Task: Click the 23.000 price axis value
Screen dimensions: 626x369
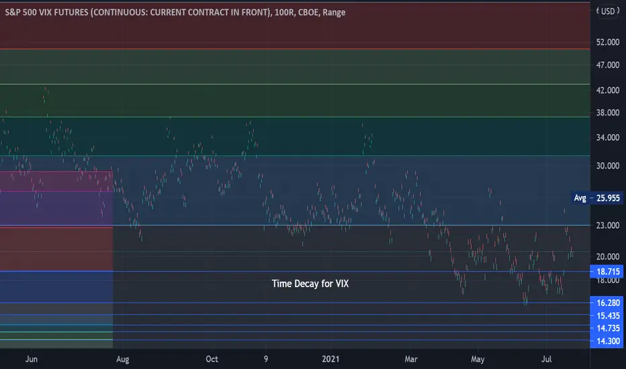Action: 608,225
